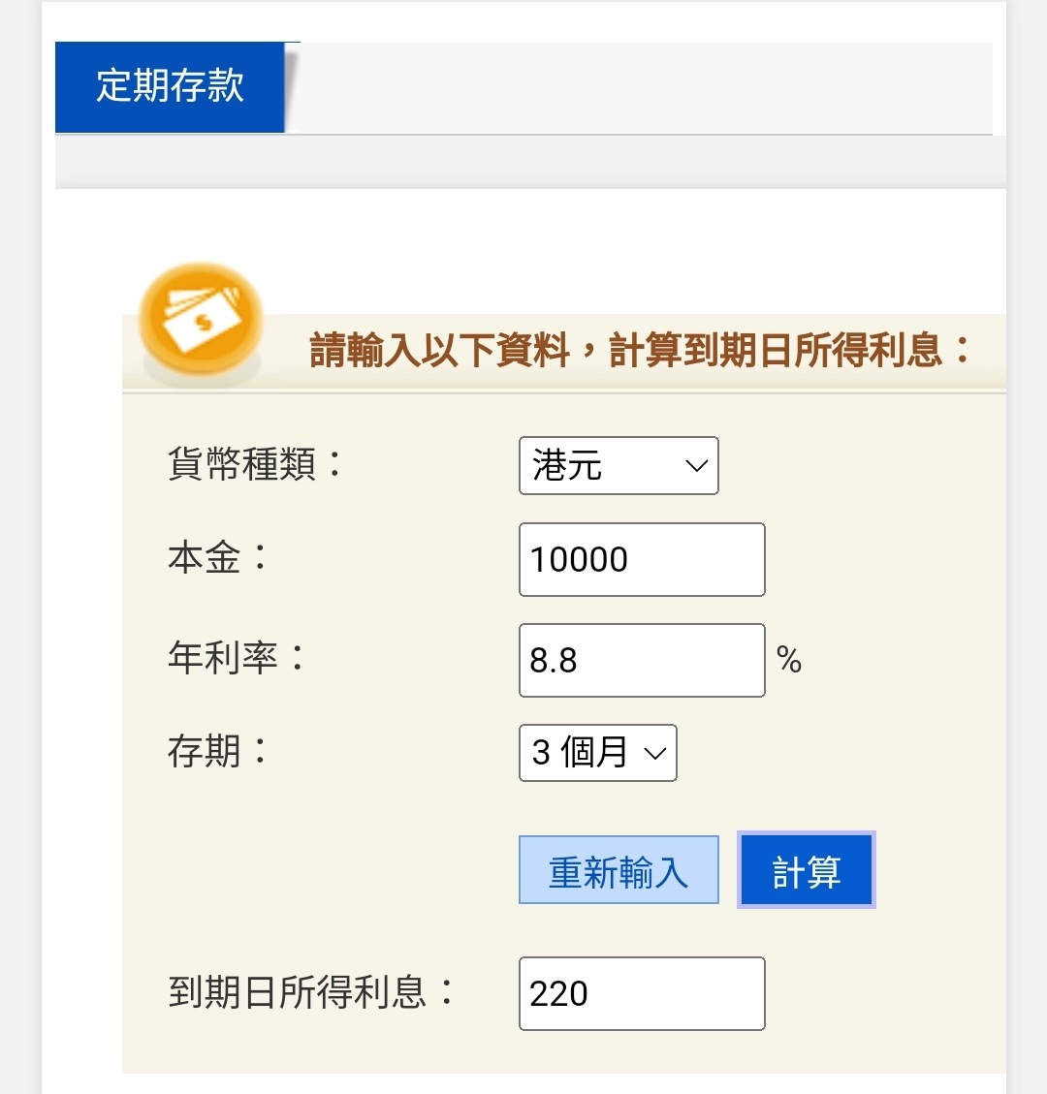Click the chevron arrow beside 3 個月
The width and height of the screenshot is (1047, 1094).
point(654,754)
